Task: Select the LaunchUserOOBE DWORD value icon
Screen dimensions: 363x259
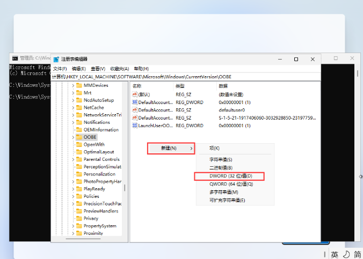Action: pyautogui.click(x=135, y=125)
